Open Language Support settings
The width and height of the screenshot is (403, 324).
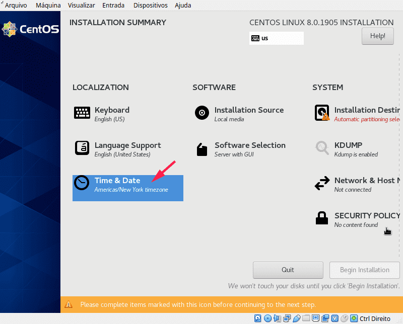tap(118, 149)
